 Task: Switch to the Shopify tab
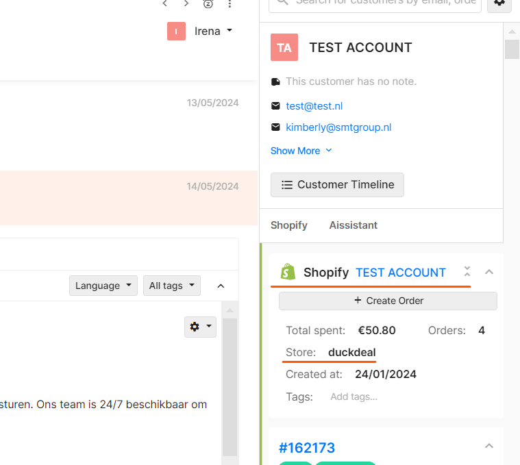coord(289,225)
